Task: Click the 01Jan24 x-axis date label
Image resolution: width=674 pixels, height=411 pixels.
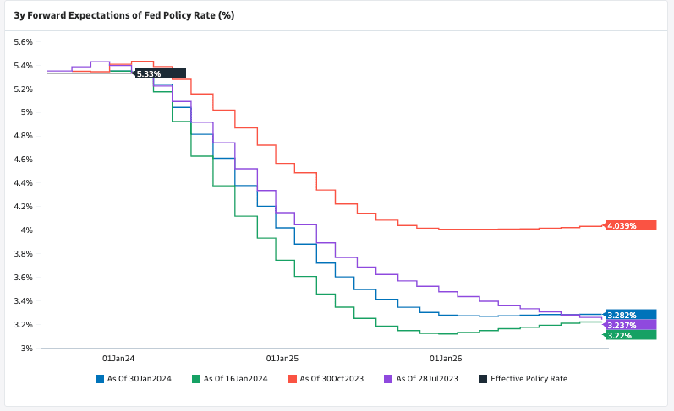Action: (x=119, y=358)
